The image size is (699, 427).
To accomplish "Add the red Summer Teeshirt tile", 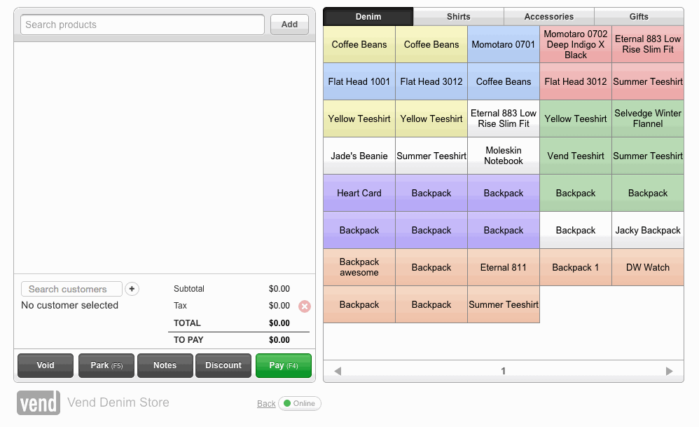I will (x=648, y=81).
